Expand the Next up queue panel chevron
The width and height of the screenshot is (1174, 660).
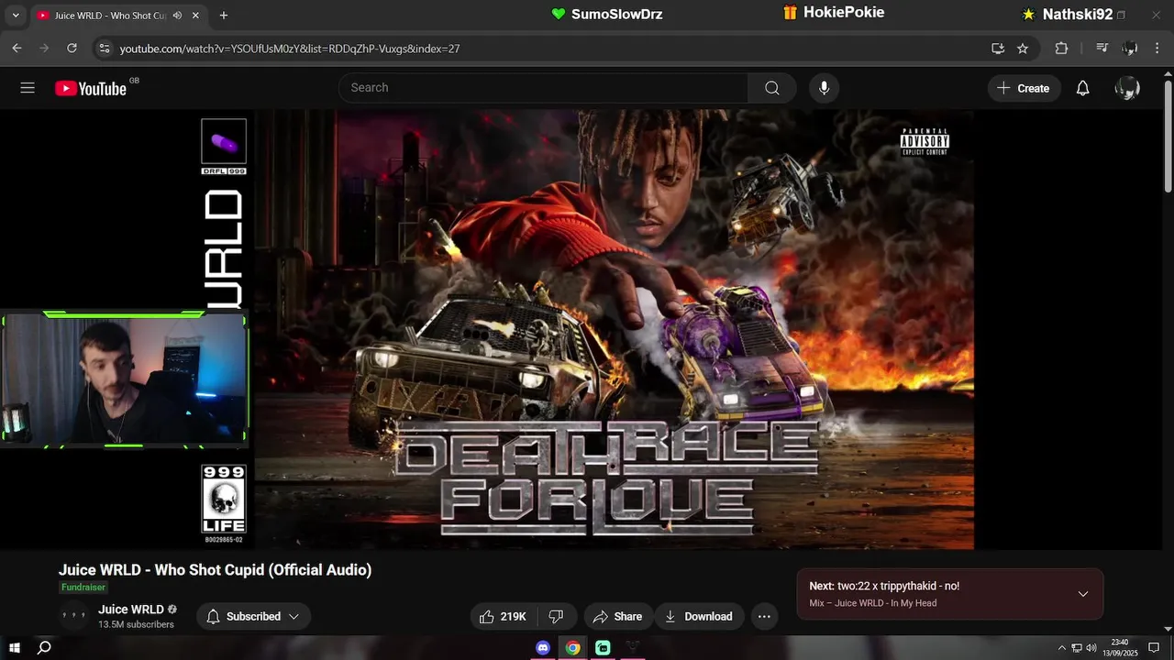[1083, 594]
